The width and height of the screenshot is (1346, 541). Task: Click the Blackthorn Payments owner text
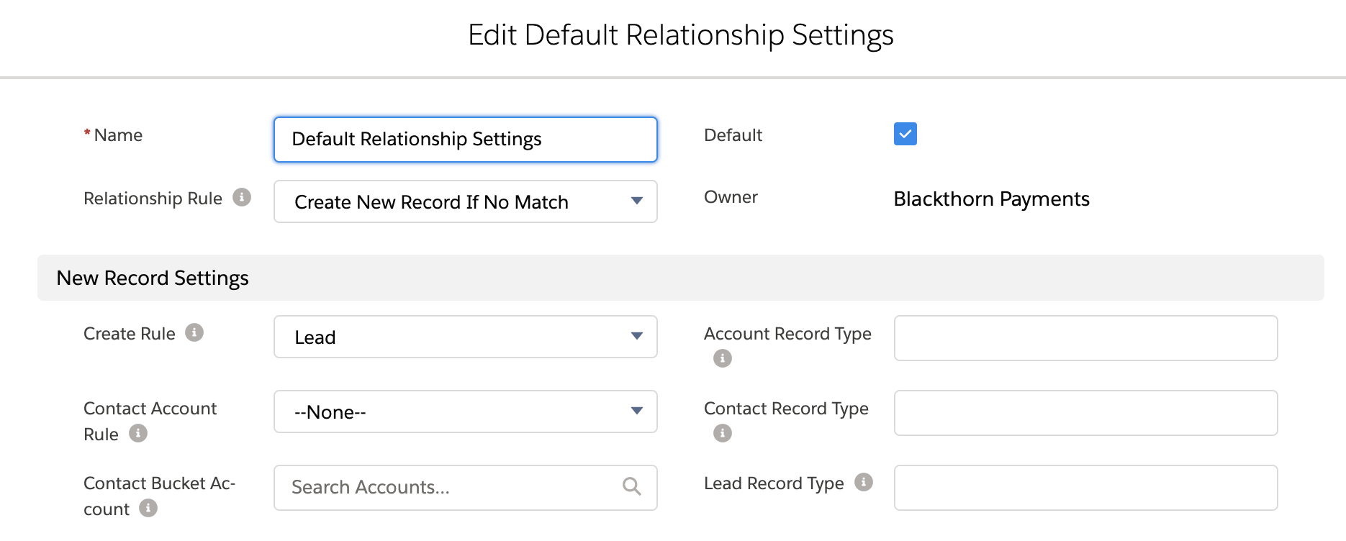pos(992,199)
